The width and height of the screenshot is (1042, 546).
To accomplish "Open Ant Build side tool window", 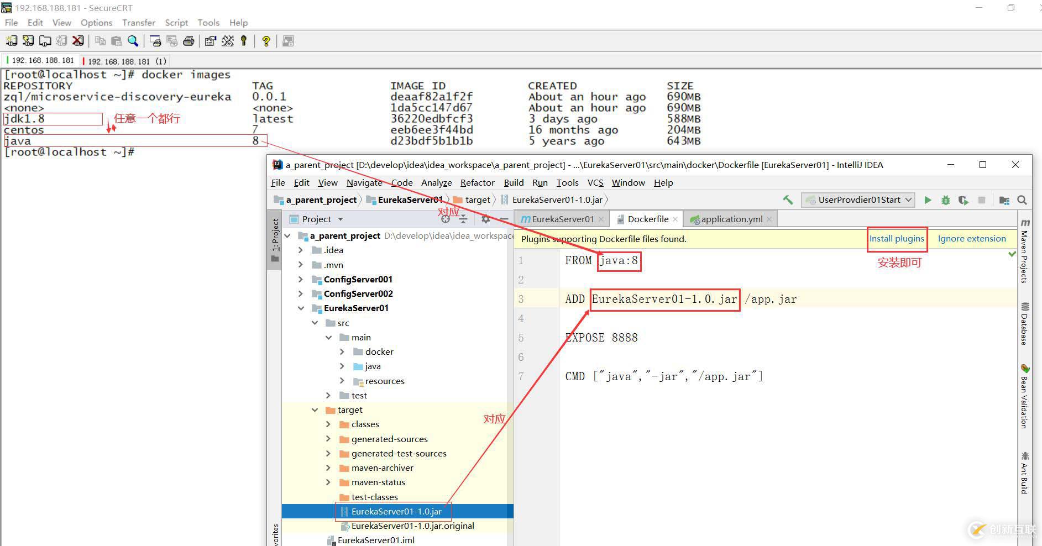I will click(1025, 473).
